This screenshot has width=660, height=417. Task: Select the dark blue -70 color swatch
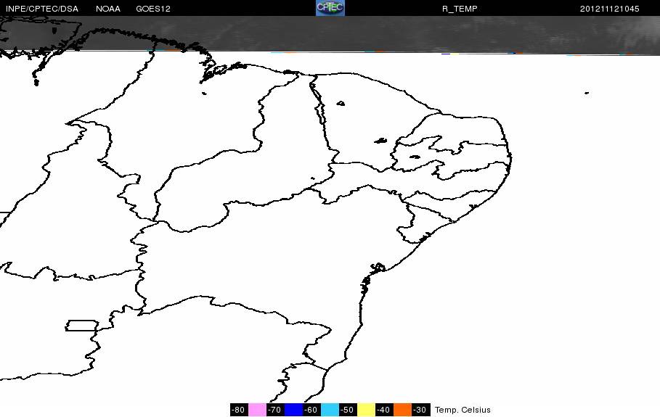(294, 410)
